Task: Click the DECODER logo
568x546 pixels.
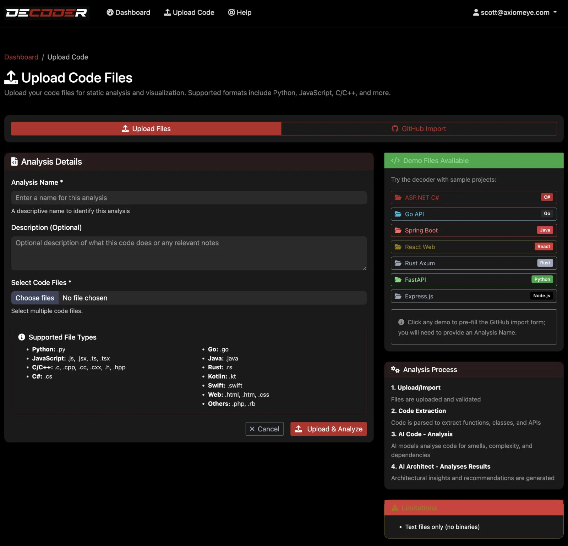Action: click(47, 13)
